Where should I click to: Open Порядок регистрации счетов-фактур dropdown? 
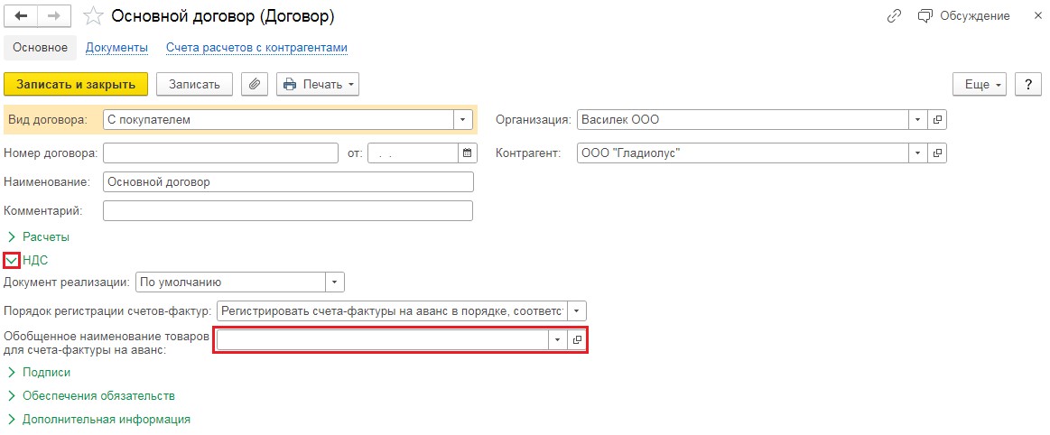click(577, 310)
